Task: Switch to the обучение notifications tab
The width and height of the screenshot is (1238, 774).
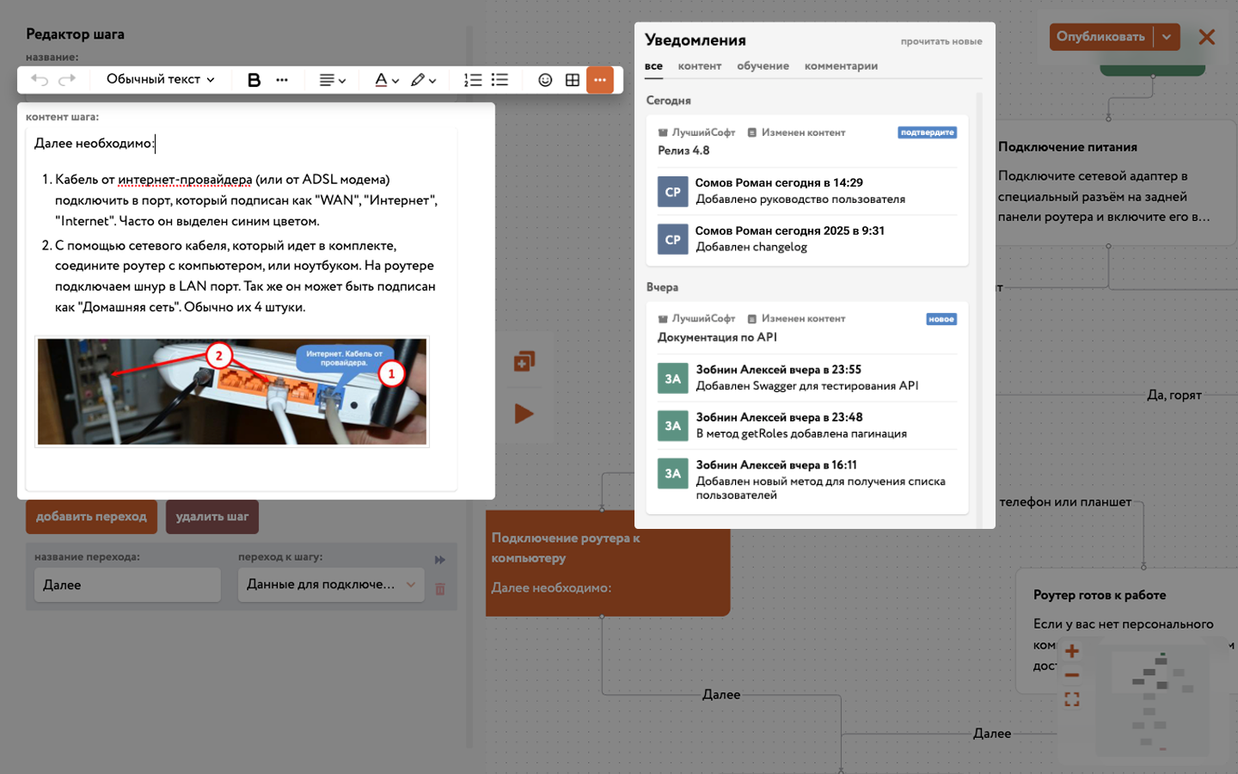Action: (763, 66)
